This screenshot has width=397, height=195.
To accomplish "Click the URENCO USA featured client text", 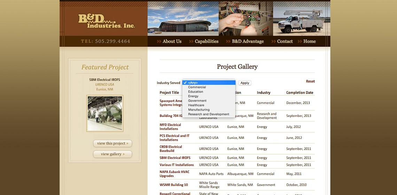I will 104,85.
